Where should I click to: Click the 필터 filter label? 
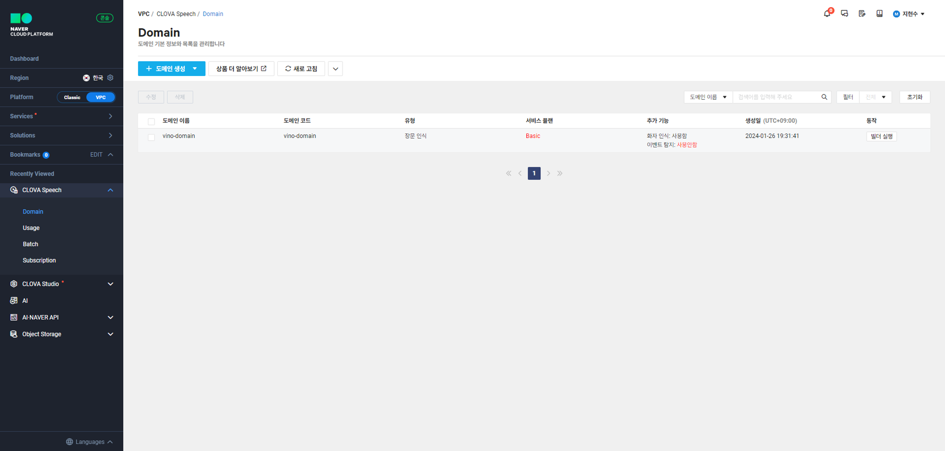848,97
